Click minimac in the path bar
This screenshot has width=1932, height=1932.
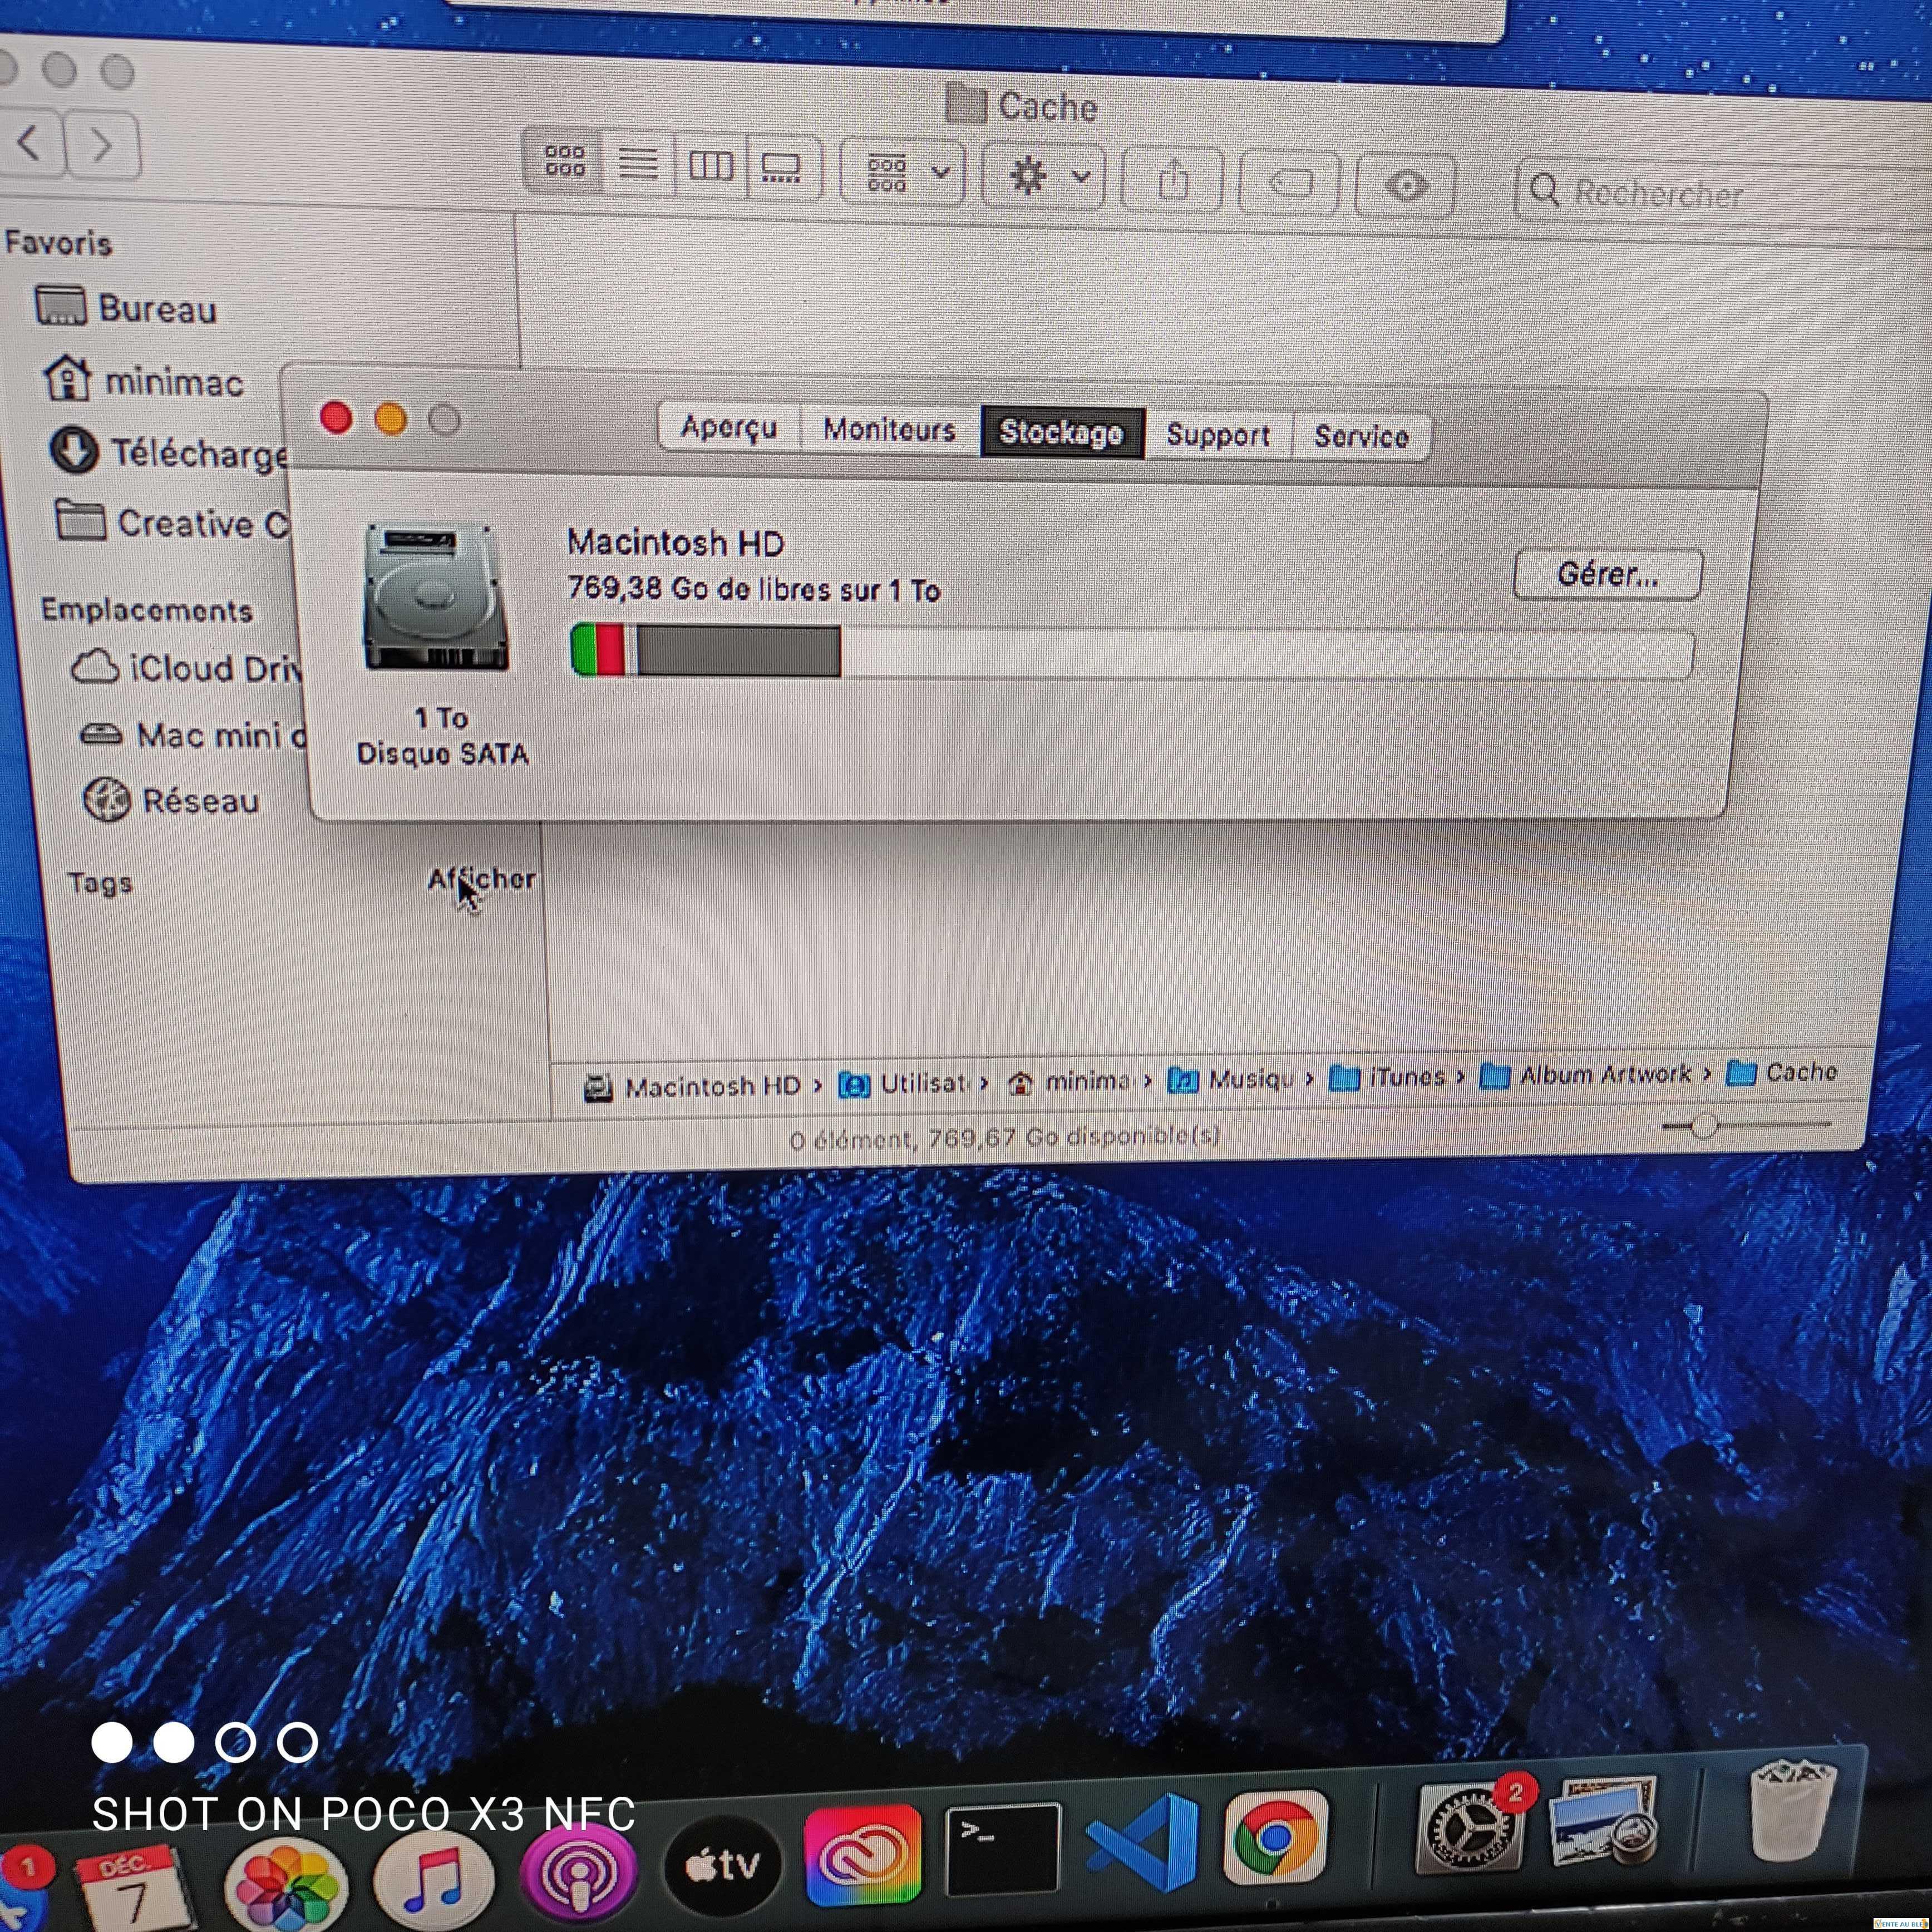tap(1069, 1081)
